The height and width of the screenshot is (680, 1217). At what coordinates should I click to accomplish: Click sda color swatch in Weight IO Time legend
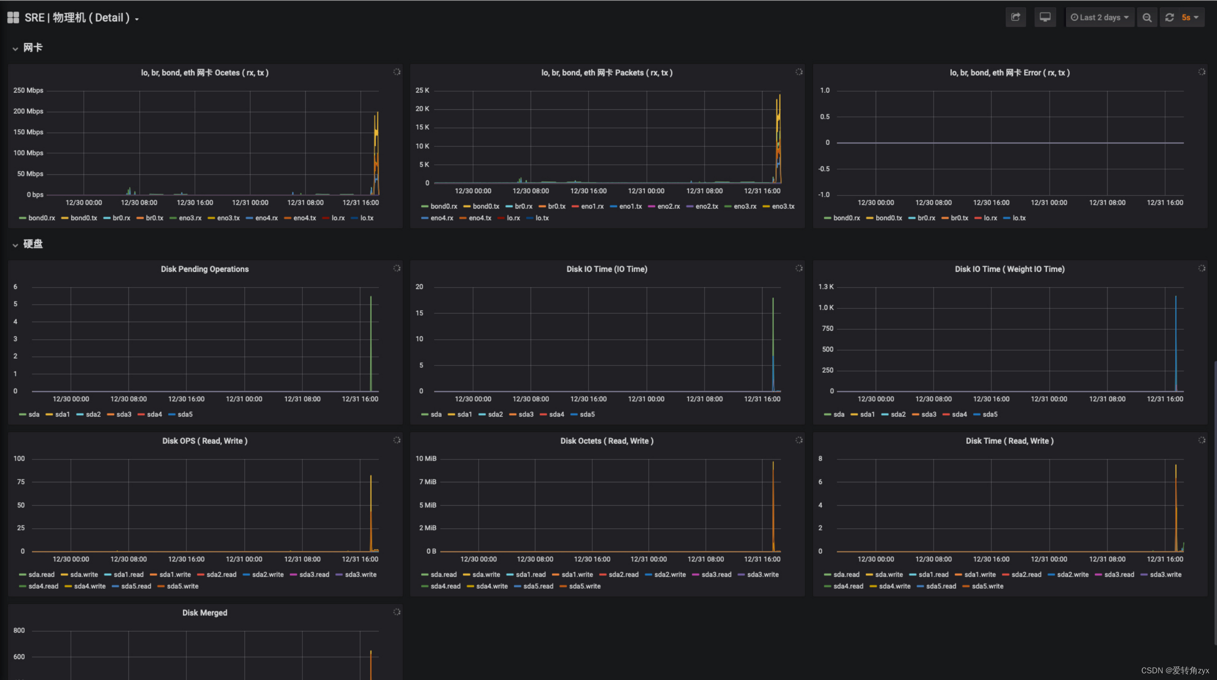pyautogui.click(x=827, y=414)
